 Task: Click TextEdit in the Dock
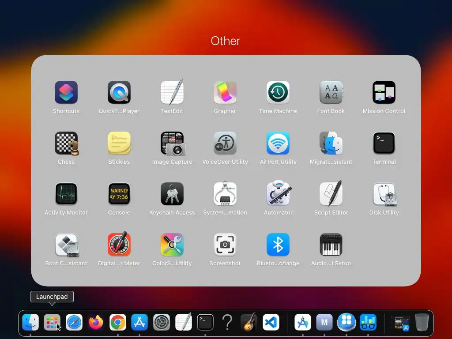183,322
